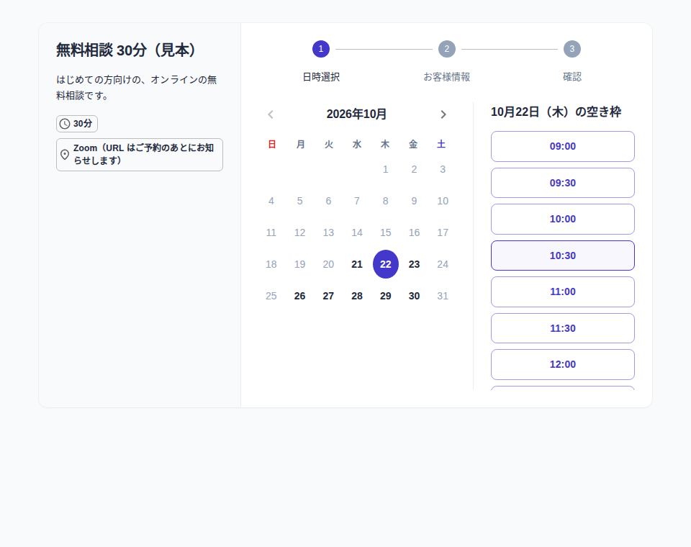Click the disabled date 15
This screenshot has height=547, width=691.
[386, 232]
